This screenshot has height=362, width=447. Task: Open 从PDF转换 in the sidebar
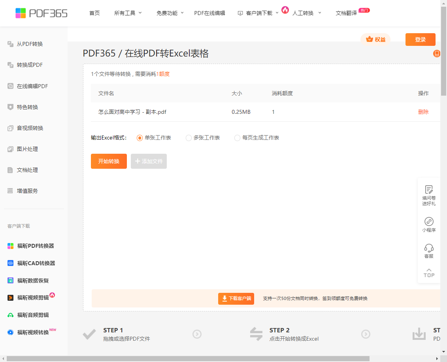pyautogui.click(x=30, y=44)
